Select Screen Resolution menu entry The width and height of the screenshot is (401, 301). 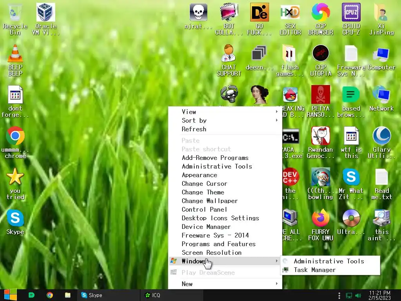click(x=225, y=253)
